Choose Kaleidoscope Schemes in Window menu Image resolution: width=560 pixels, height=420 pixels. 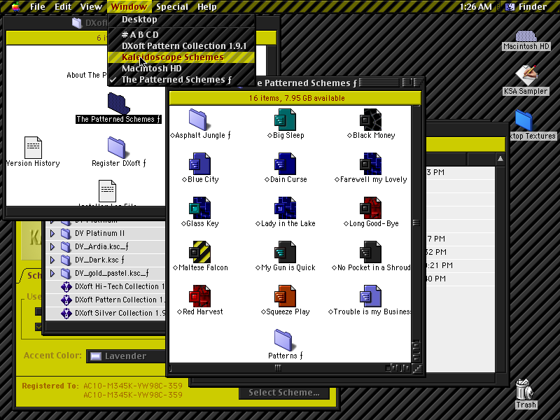[181, 57]
